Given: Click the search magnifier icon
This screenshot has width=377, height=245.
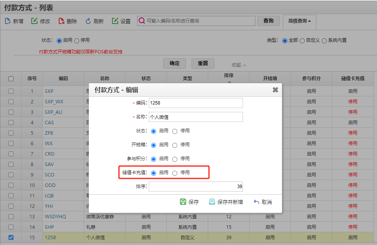Looking at the screenshot, I should click(x=142, y=21).
